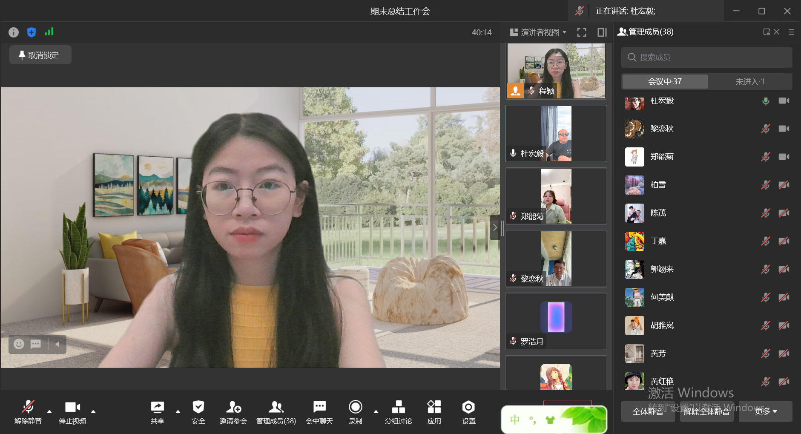Open emoji reactions on video overlay
The height and width of the screenshot is (434, 801).
pos(19,344)
